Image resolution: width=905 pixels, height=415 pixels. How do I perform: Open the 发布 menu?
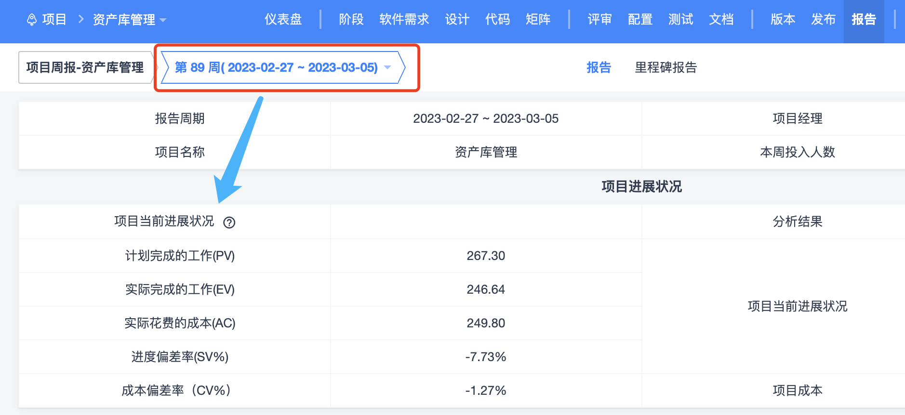pos(823,19)
